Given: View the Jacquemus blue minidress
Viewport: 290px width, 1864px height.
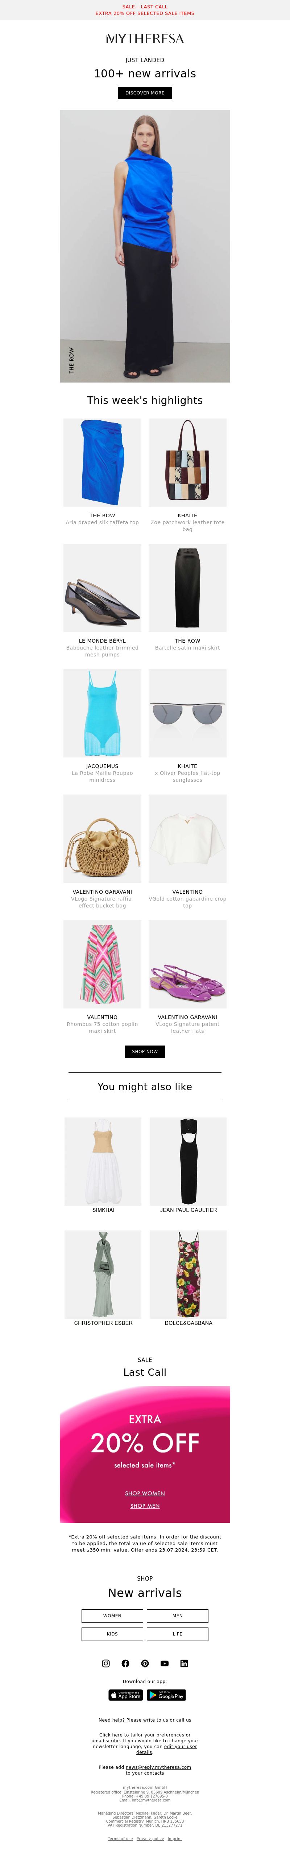Looking at the screenshot, I should click(x=103, y=713).
